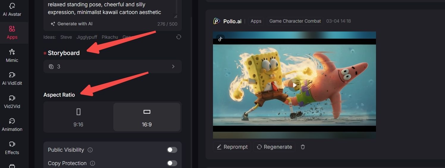Insert the Pikachu idea
Screen dimensions: 445x168
click(x=110, y=37)
